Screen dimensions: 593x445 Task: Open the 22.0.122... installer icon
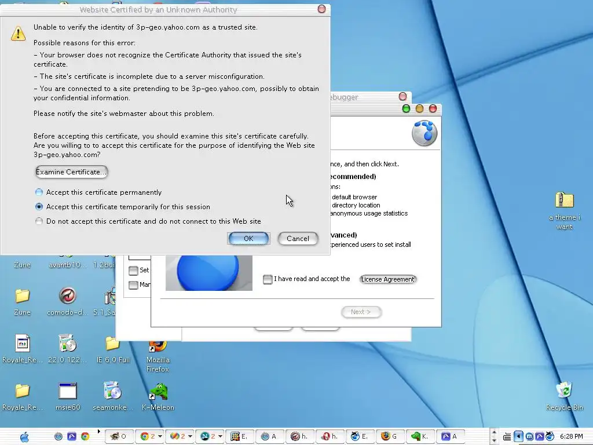67,343
